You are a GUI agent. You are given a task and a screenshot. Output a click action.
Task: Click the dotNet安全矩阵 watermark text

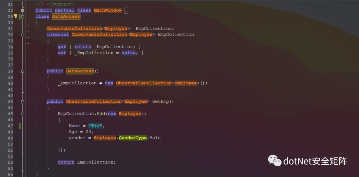(315, 161)
